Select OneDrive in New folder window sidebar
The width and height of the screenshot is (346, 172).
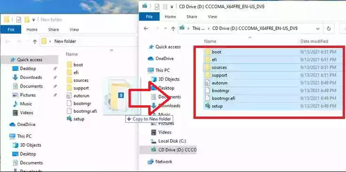click(x=26, y=125)
